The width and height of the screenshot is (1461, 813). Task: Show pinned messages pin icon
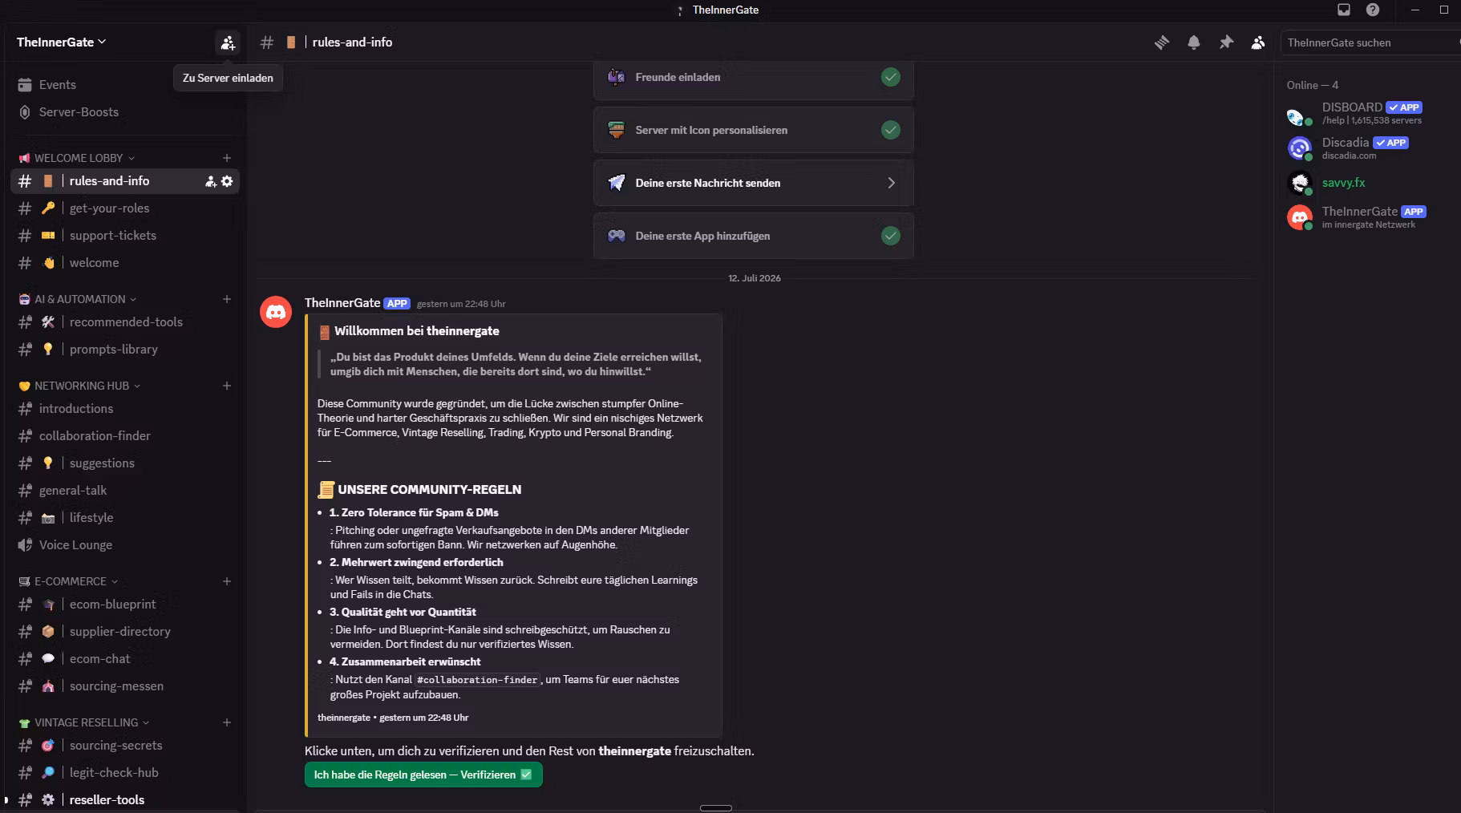1226,42
